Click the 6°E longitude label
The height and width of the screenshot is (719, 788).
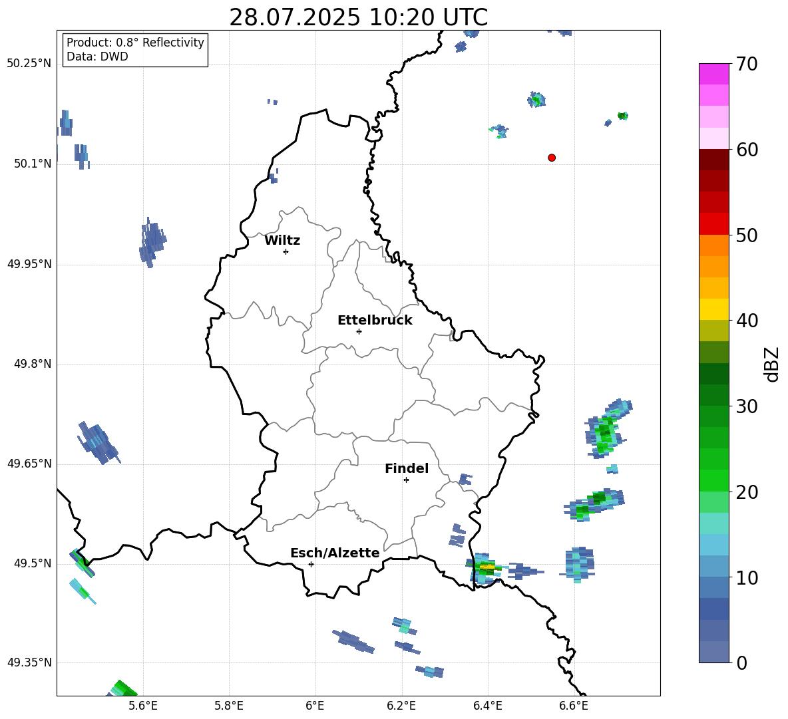click(315, 706)
